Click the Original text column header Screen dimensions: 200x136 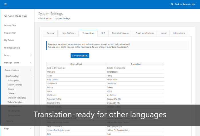76,64
